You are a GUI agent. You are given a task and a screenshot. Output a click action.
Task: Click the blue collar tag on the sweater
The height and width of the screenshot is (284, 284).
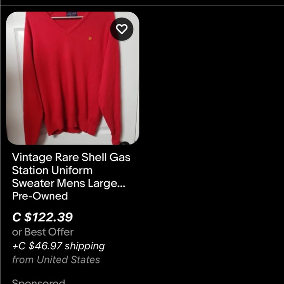tap(72, 14)
